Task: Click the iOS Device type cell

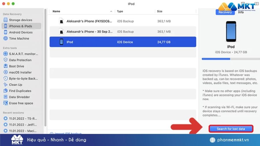Action: pos(125,42)
